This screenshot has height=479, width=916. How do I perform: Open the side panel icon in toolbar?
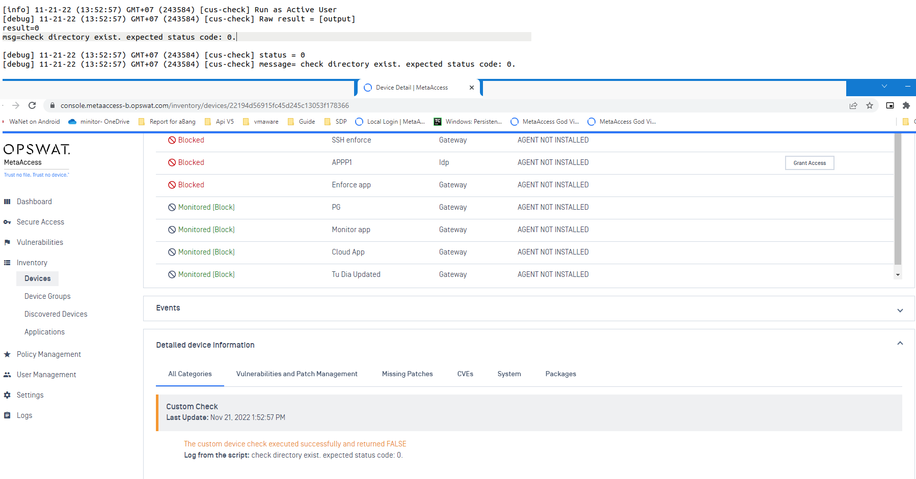[890, 105]
